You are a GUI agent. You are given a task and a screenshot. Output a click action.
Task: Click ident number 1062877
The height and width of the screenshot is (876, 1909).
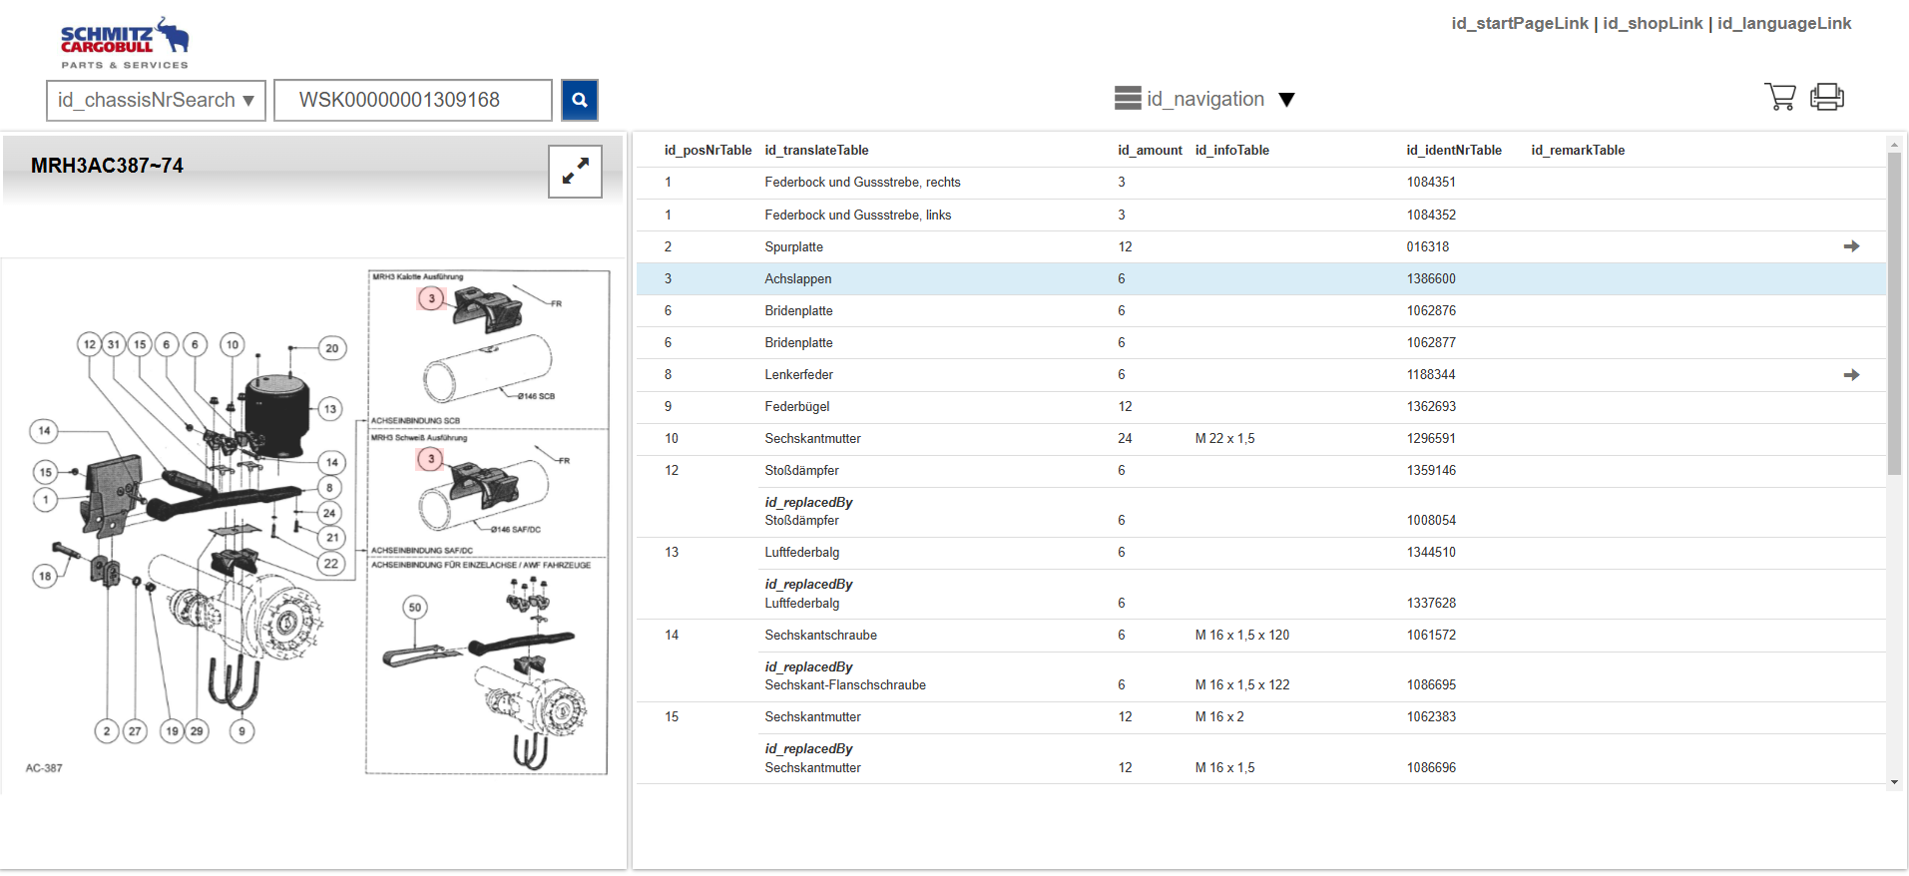pyautogui.click(x=1431, y=343)
